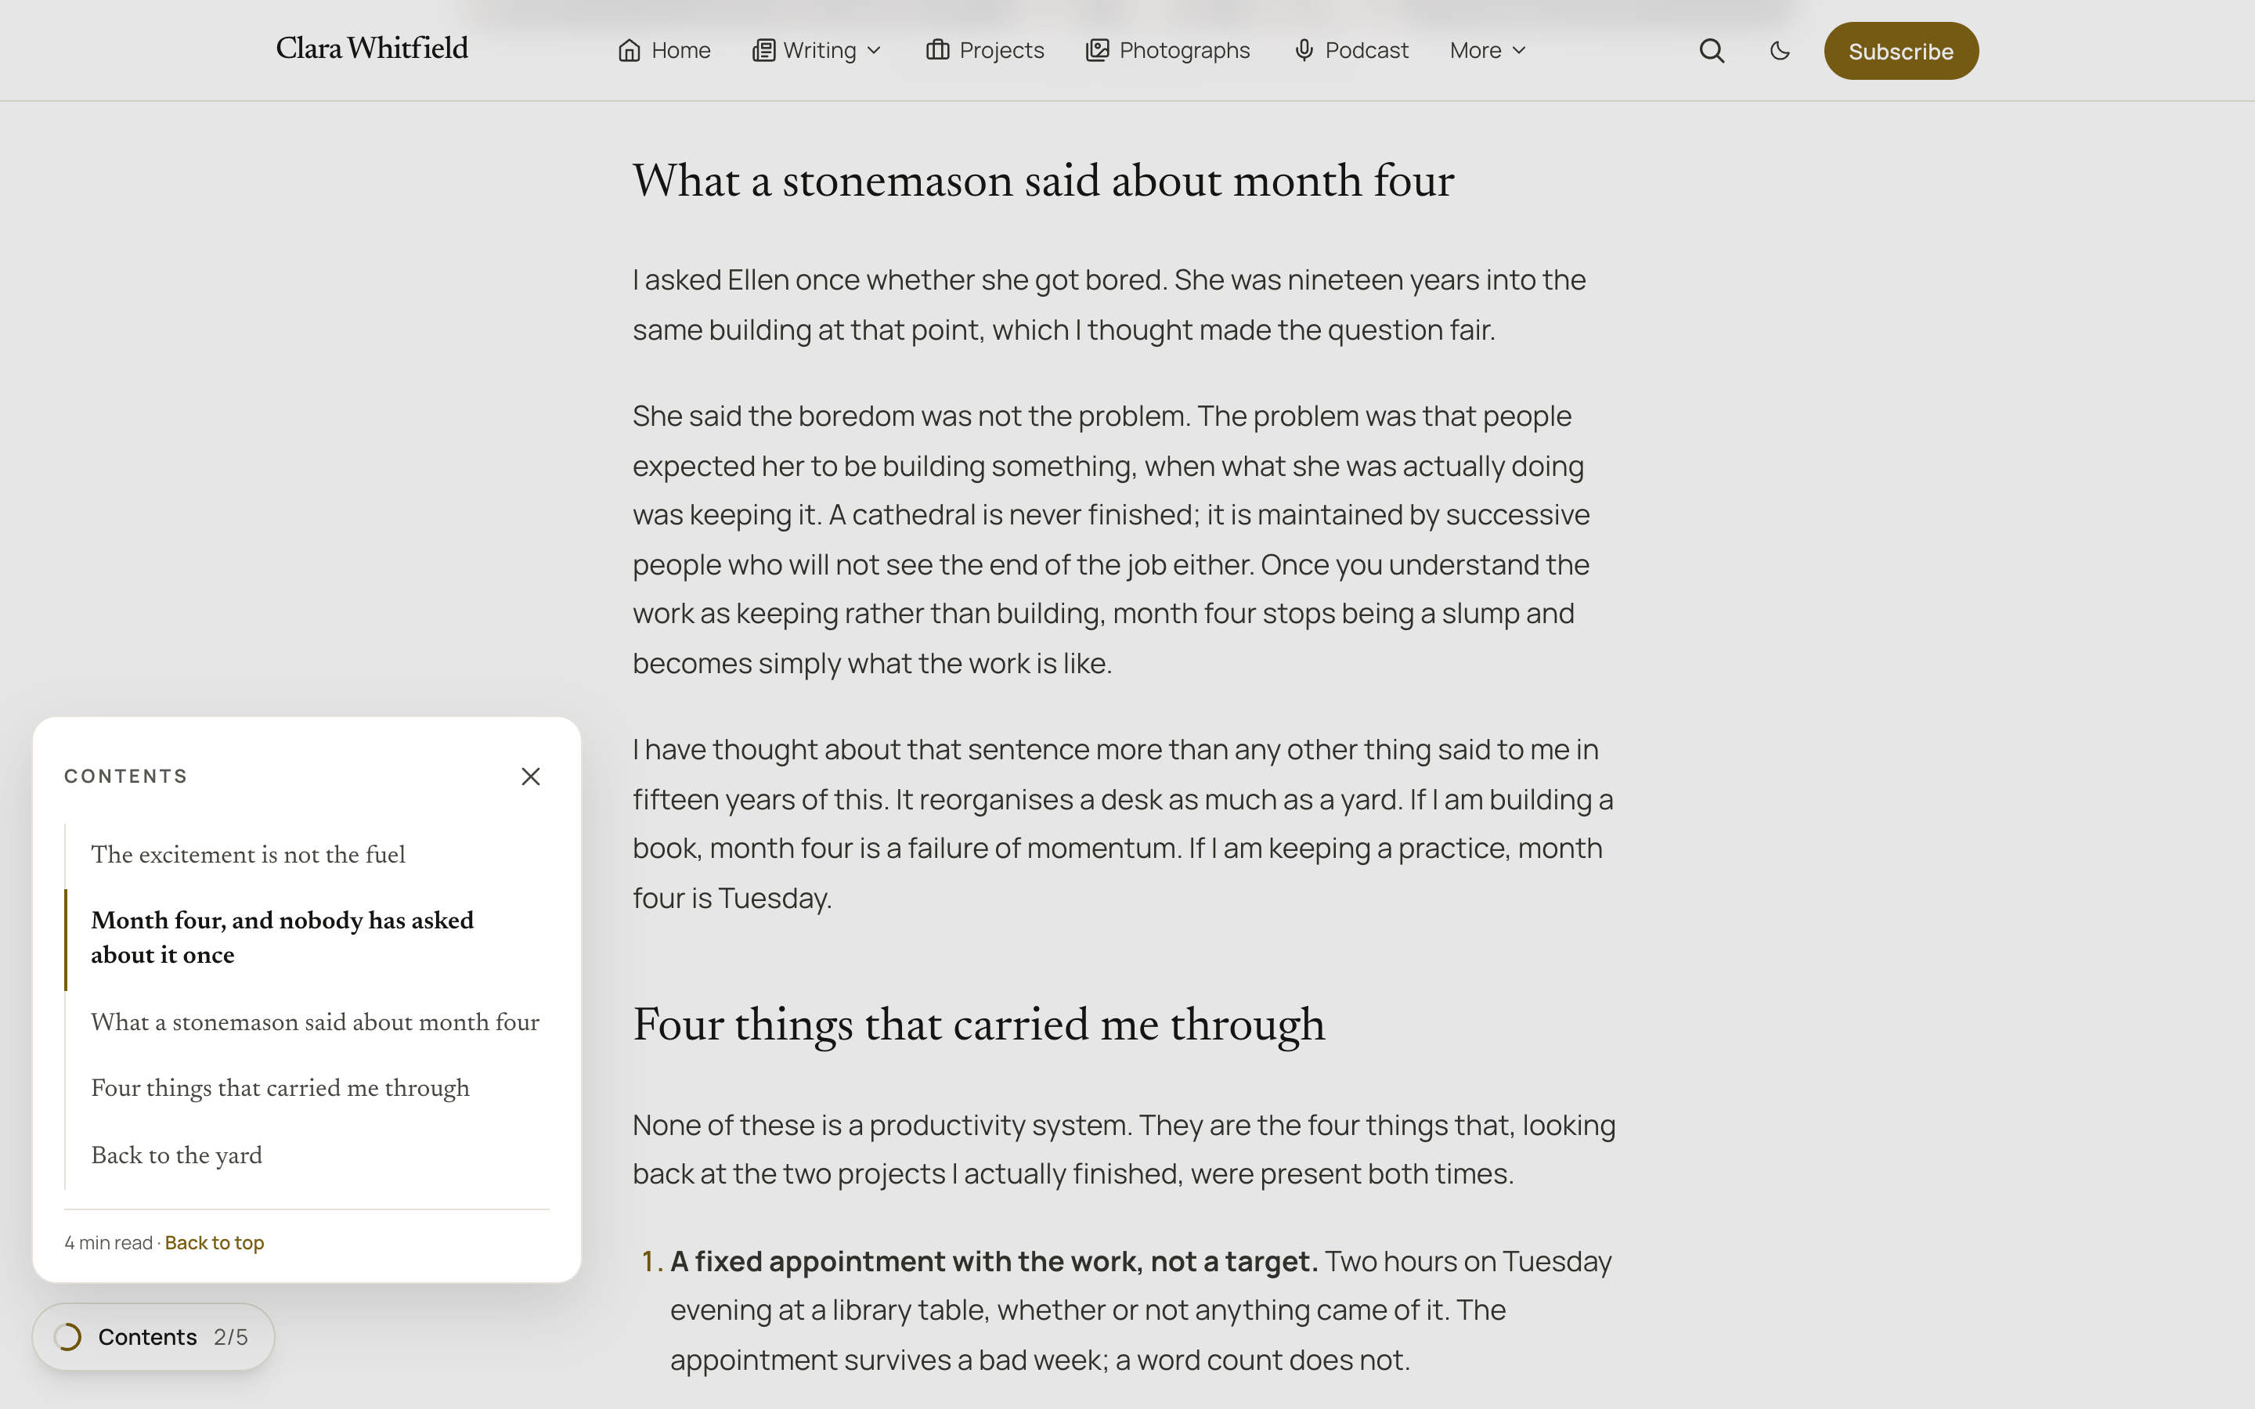The image size is (2255, 1409).
Task: Click the article heading Four things that carried me through
Action: pos(979,1025)
